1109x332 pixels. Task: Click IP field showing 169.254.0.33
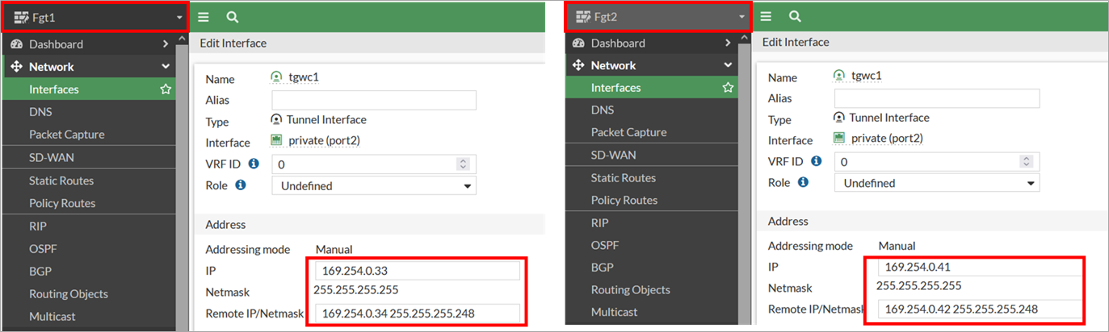417,271
